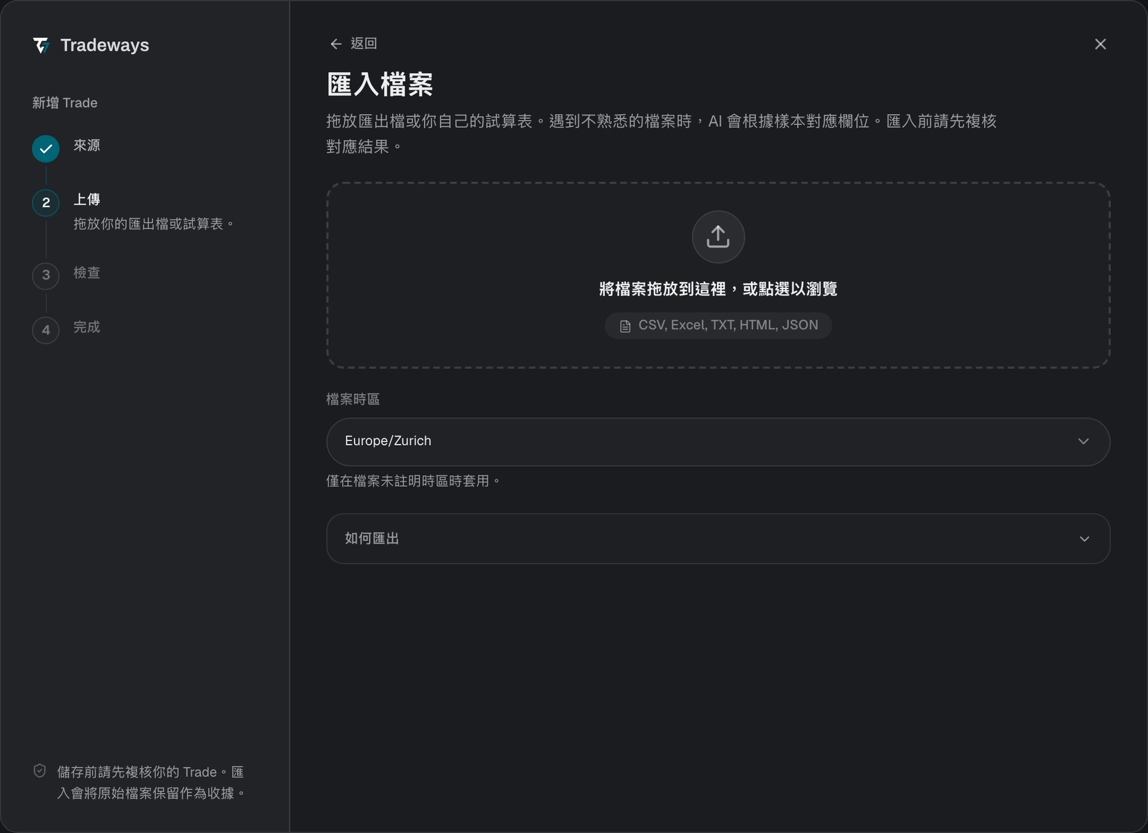Click the 完成 step label
The image size is (1148, 833).
coord(87,327)
